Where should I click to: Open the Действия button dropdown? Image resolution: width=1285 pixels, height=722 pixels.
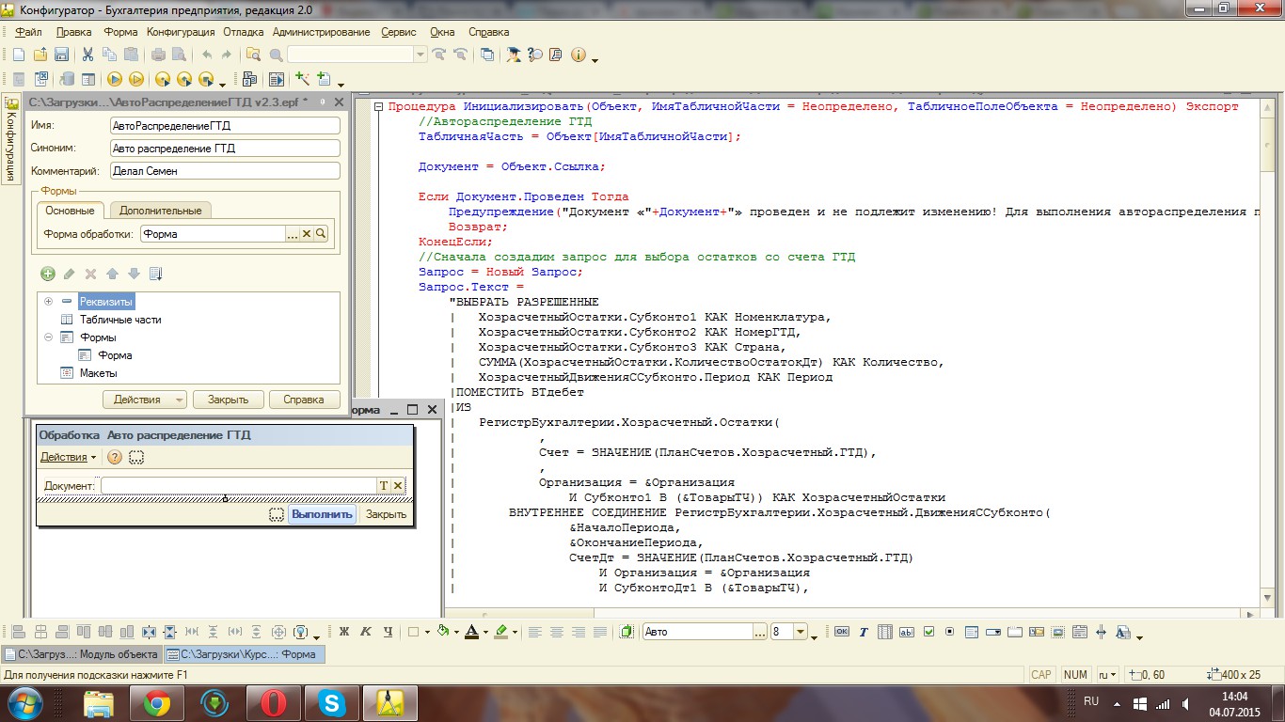145,400
